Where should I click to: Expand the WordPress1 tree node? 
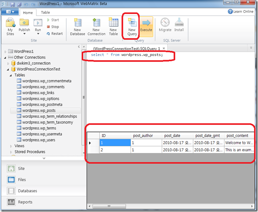point(5,52)
